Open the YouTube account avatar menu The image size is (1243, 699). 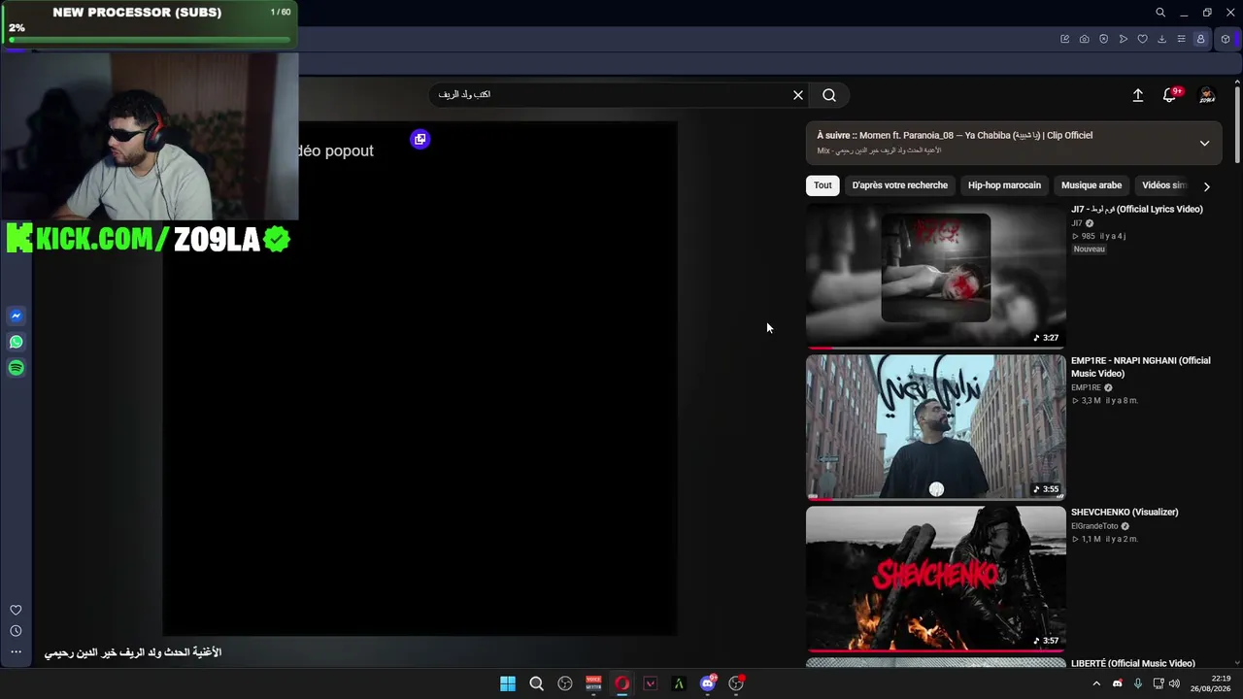(1207, 95)
